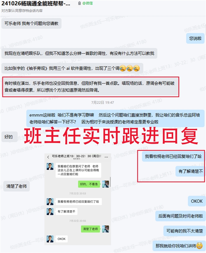The height and width of the screenshot is (253, 206).
Task: Open the embedded chat screenshot thumbnail
Action: click(78, 199)
